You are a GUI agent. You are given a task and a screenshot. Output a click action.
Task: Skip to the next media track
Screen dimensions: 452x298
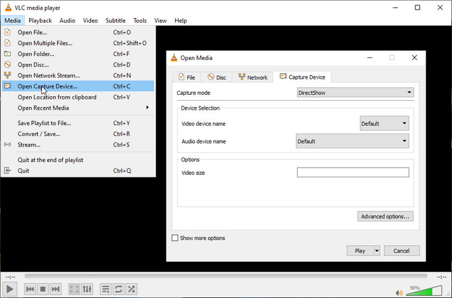click(x=56, y=289)
